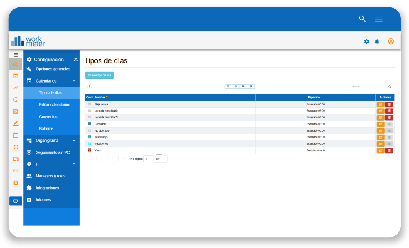Image resolution: width=409 pixels, height=248 pixels.
Task: Click the settings gear icon in header
Action: pyautogui.click(x=366, y=42)
